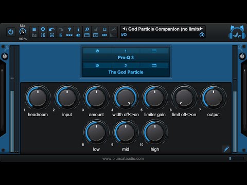The height and width of the screenshot is (185, 247).
Task: Toggle power of slot 1 Pro-Q 3
Action: pos(97,51)
